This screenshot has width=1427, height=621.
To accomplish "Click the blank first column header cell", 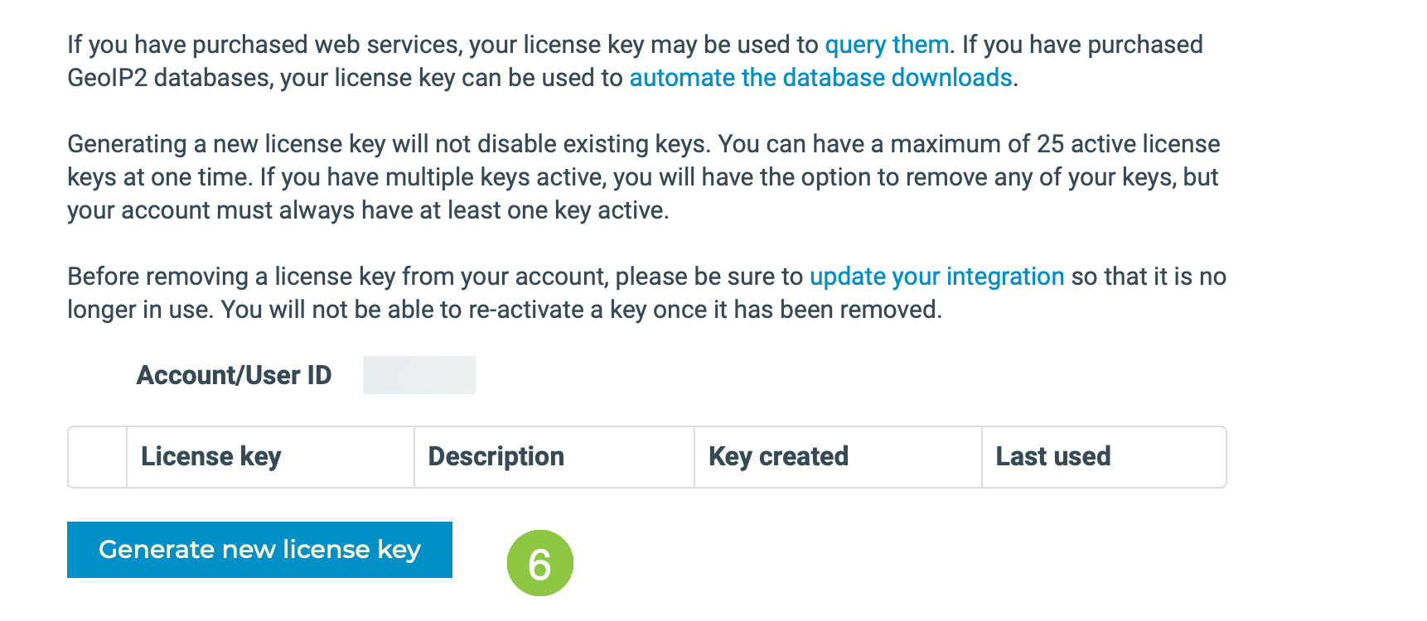I will pyautogui.click(x=98, y=457).
